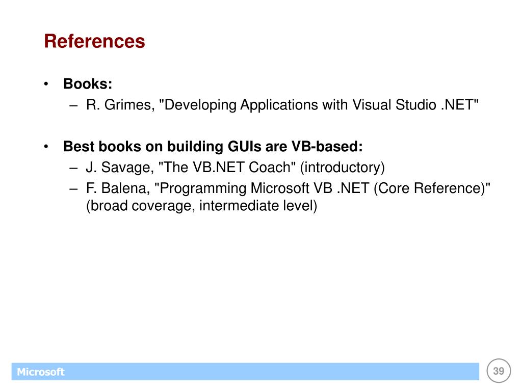Image resolution: width=522 pixels, height=391 pixels.
Task: Click the slide number 39 circle
Action: (x=499, y=371)
